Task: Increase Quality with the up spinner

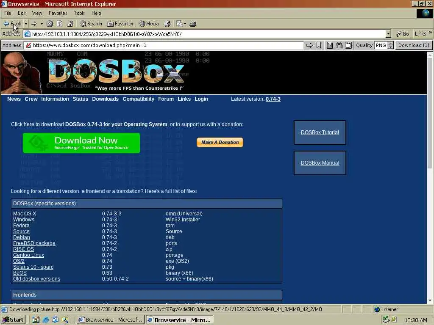Action: click(390, 44)
